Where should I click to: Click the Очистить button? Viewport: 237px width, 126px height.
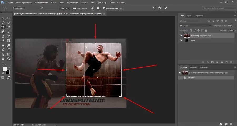[x=65, y=8]
